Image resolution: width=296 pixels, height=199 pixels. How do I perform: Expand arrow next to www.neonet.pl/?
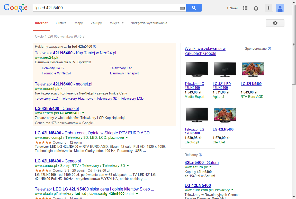point(62,88)
